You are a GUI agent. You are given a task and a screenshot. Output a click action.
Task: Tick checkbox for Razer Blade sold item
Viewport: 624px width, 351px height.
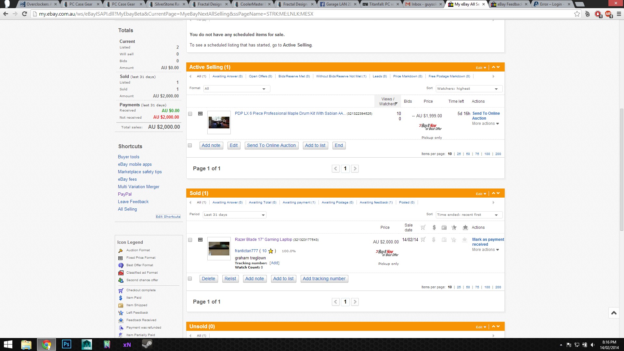190,240
